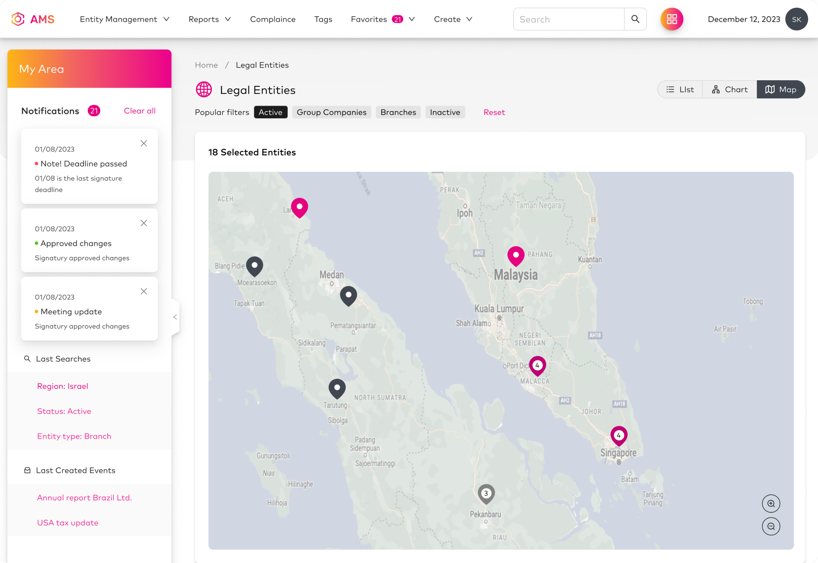Click the Last Searches magnifier icon
This screenshot has height=563, width=818.
(x=27, y=359)
